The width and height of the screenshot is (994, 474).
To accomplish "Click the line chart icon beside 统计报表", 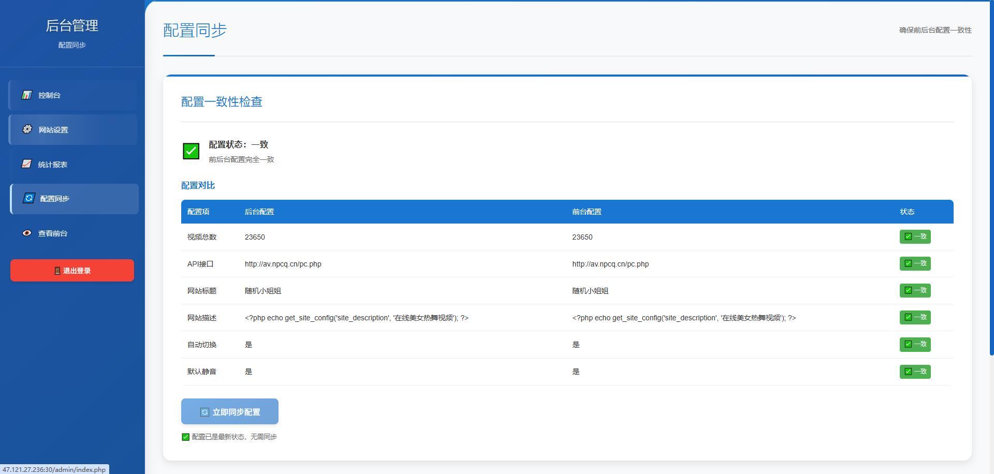I will (26, 164).
